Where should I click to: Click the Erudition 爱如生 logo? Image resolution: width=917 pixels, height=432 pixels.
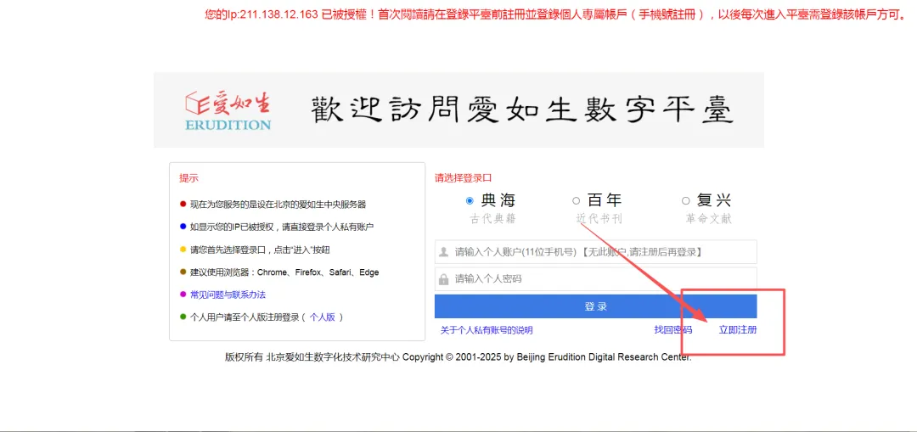coord(228,109)
